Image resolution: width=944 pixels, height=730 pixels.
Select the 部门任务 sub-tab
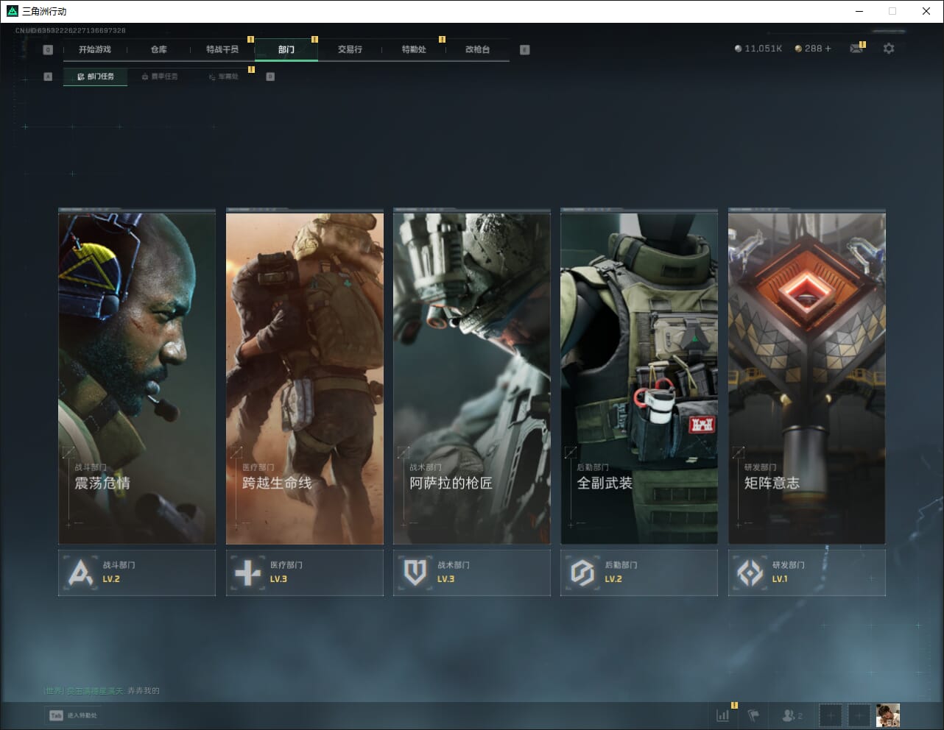(96, 77)
